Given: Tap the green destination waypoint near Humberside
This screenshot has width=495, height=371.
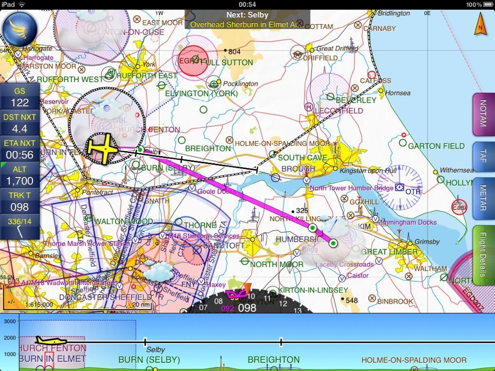Looking at the screenshot, I should [333, 243].
